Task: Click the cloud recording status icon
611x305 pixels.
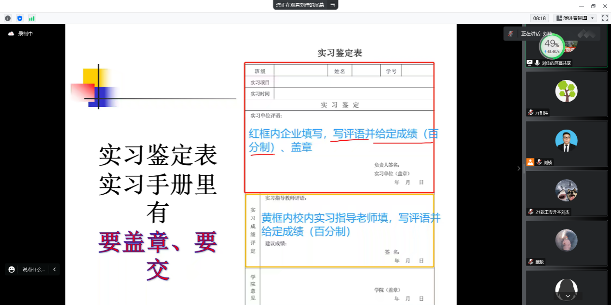Action: coord(11,34)
